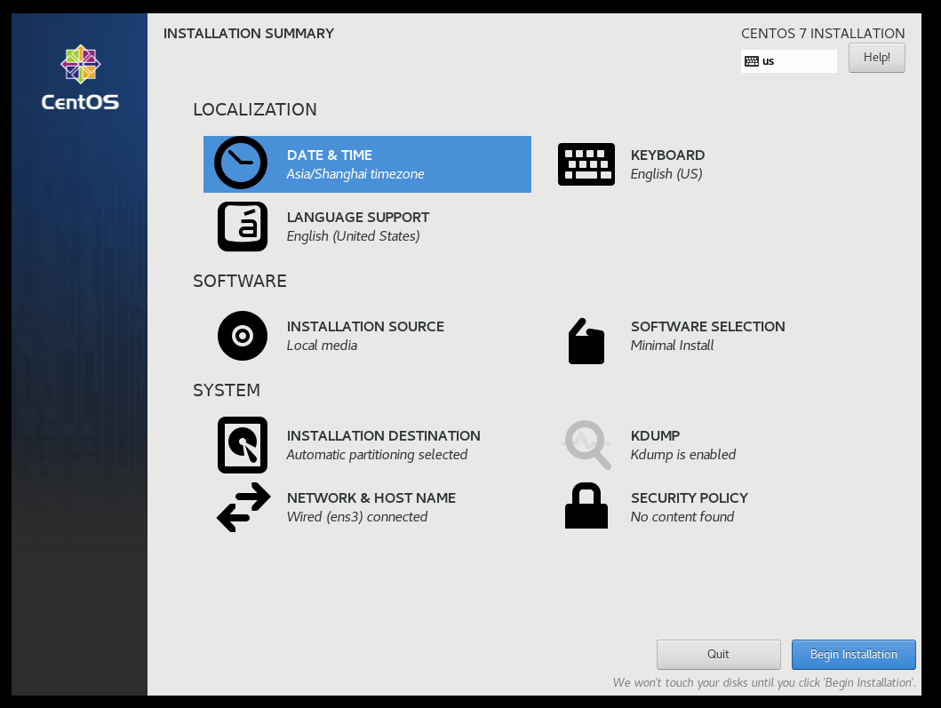941x708 pixels.
Task: Click the Local media status text
Action: 322,346
